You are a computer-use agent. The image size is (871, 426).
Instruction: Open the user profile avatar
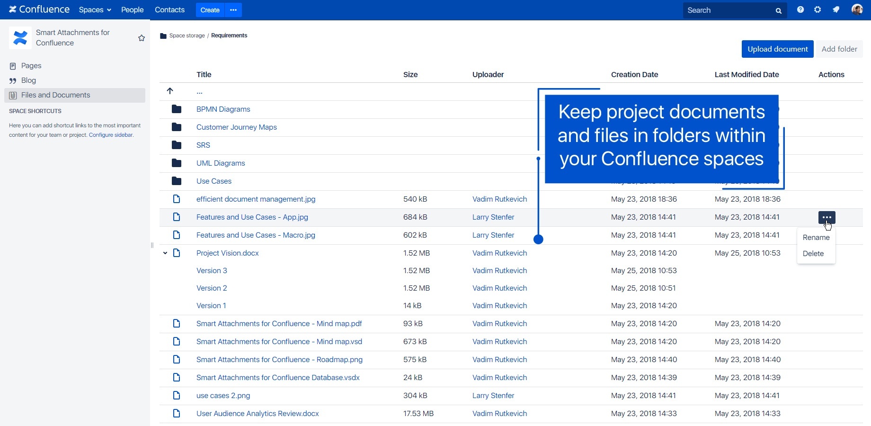coord(857,10)
